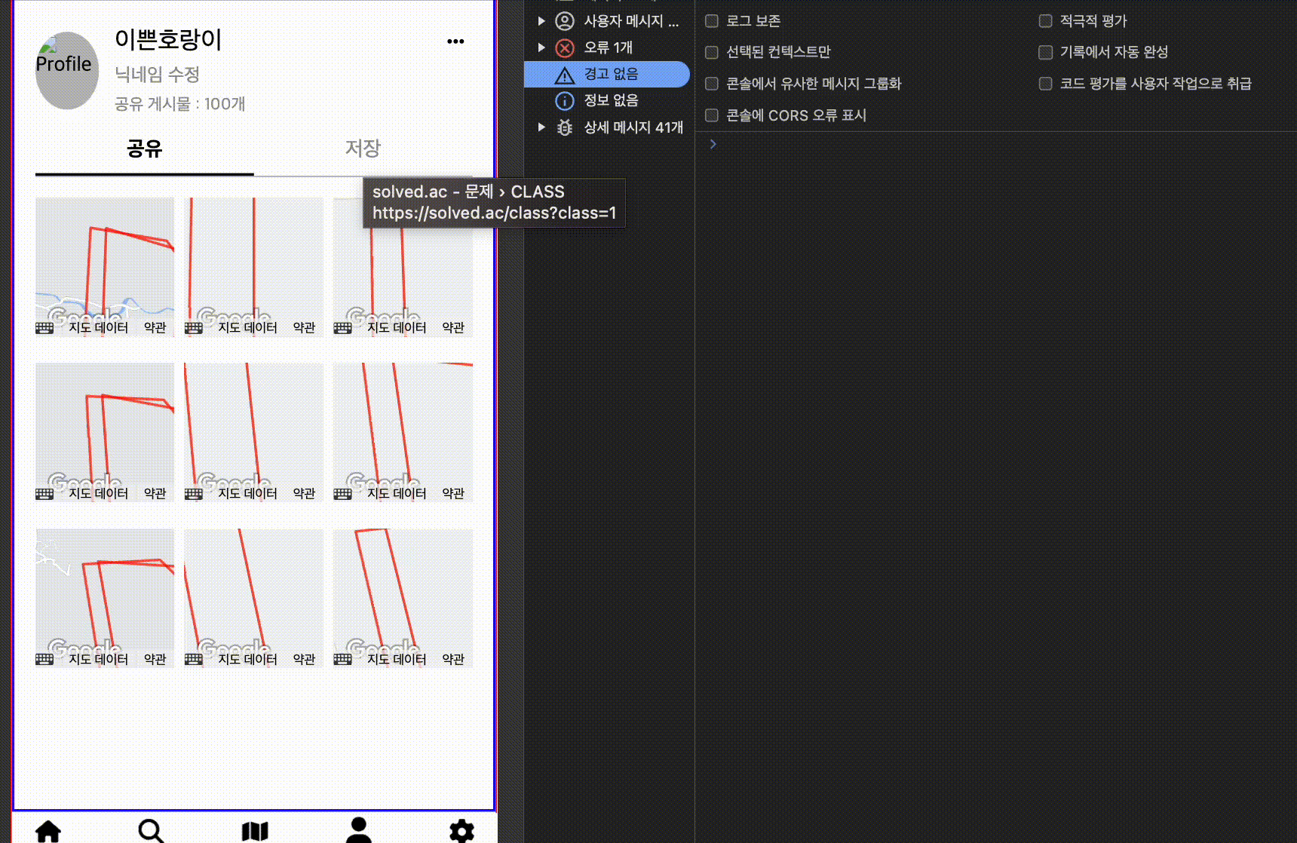
Task: Toggle 기록에서 자동 완성 checkbox
Action: (x=1045, y=52)
